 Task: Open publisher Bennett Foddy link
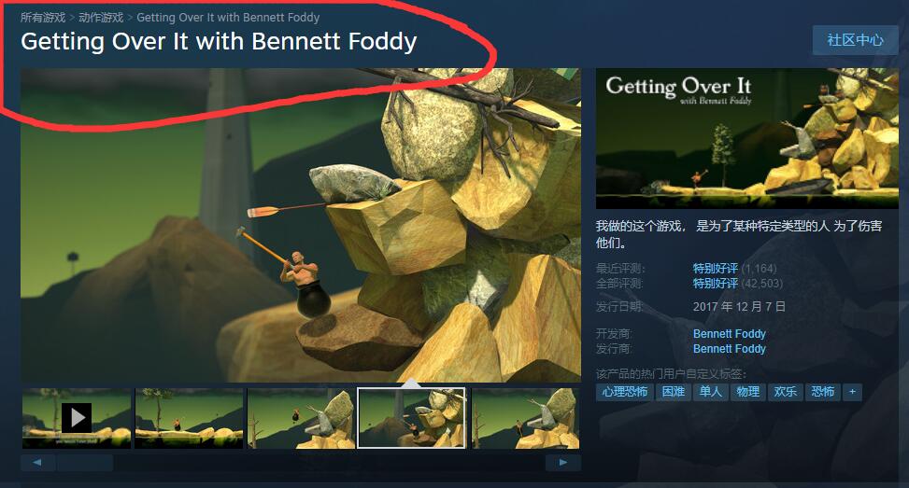(730, 349)
